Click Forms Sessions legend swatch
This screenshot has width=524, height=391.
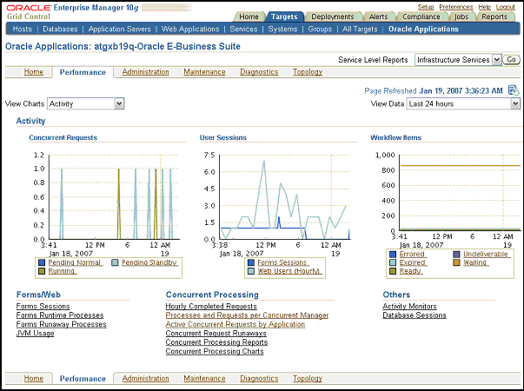coord(251,262)
